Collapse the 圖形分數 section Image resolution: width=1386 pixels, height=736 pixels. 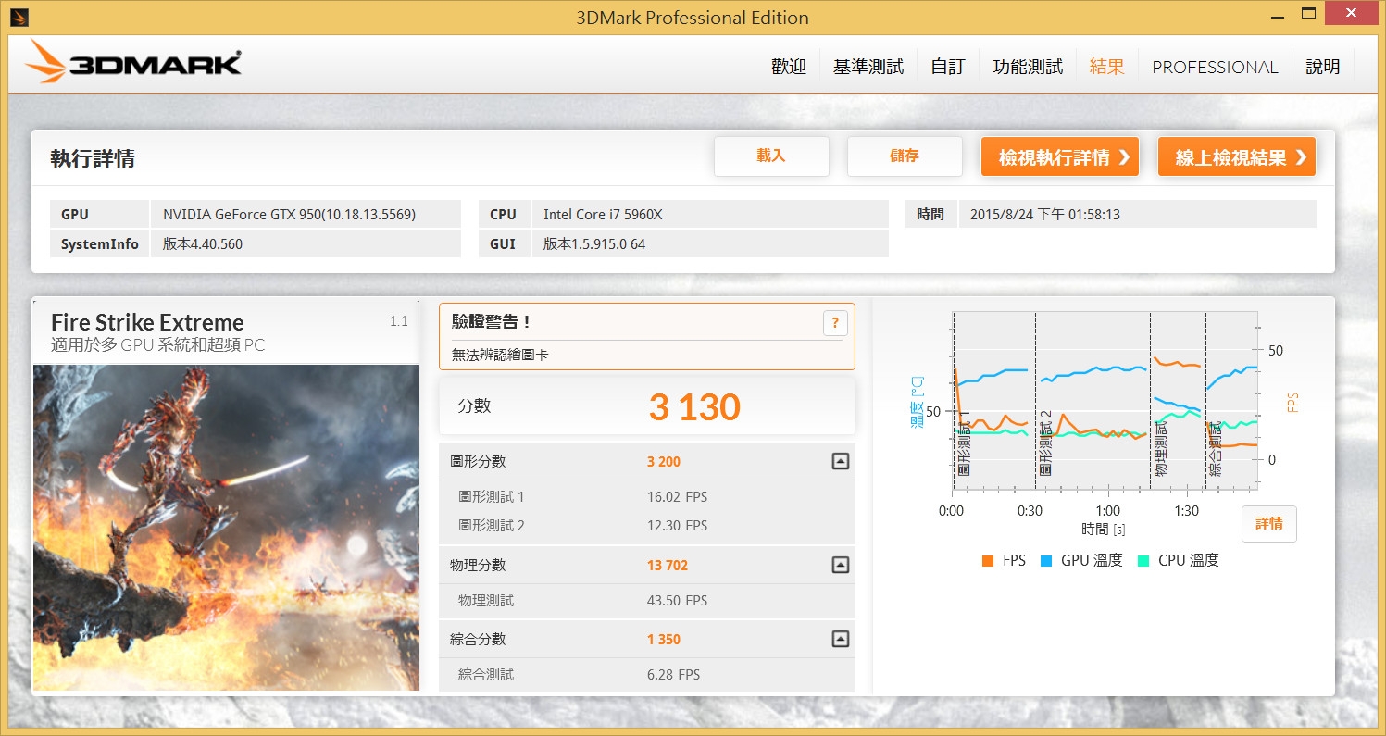pos(840,461)
